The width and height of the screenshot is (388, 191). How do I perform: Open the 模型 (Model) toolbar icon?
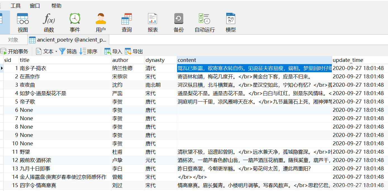(x=231, y=23)
